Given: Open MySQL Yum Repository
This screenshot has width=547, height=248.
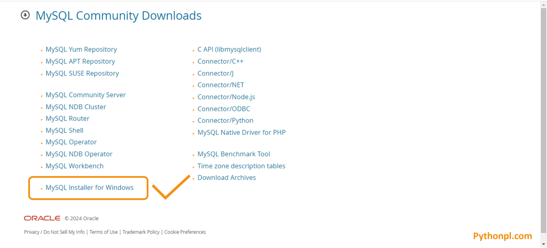Looking at the screenshot, I should pos(81,49).
